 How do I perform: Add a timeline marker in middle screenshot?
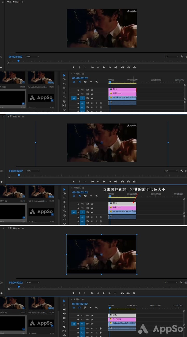[x=91, y=196]
